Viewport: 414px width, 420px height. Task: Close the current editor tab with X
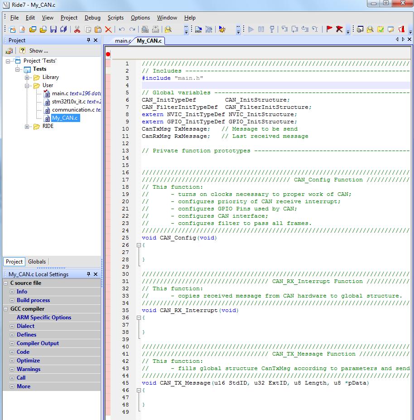(409, 39)
